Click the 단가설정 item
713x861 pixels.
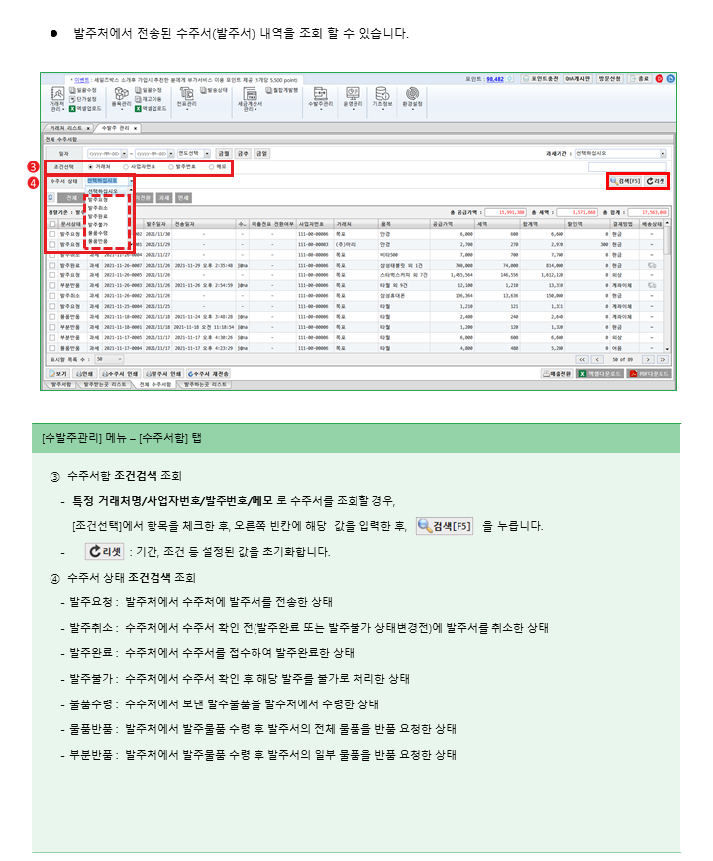coord(83,99)
